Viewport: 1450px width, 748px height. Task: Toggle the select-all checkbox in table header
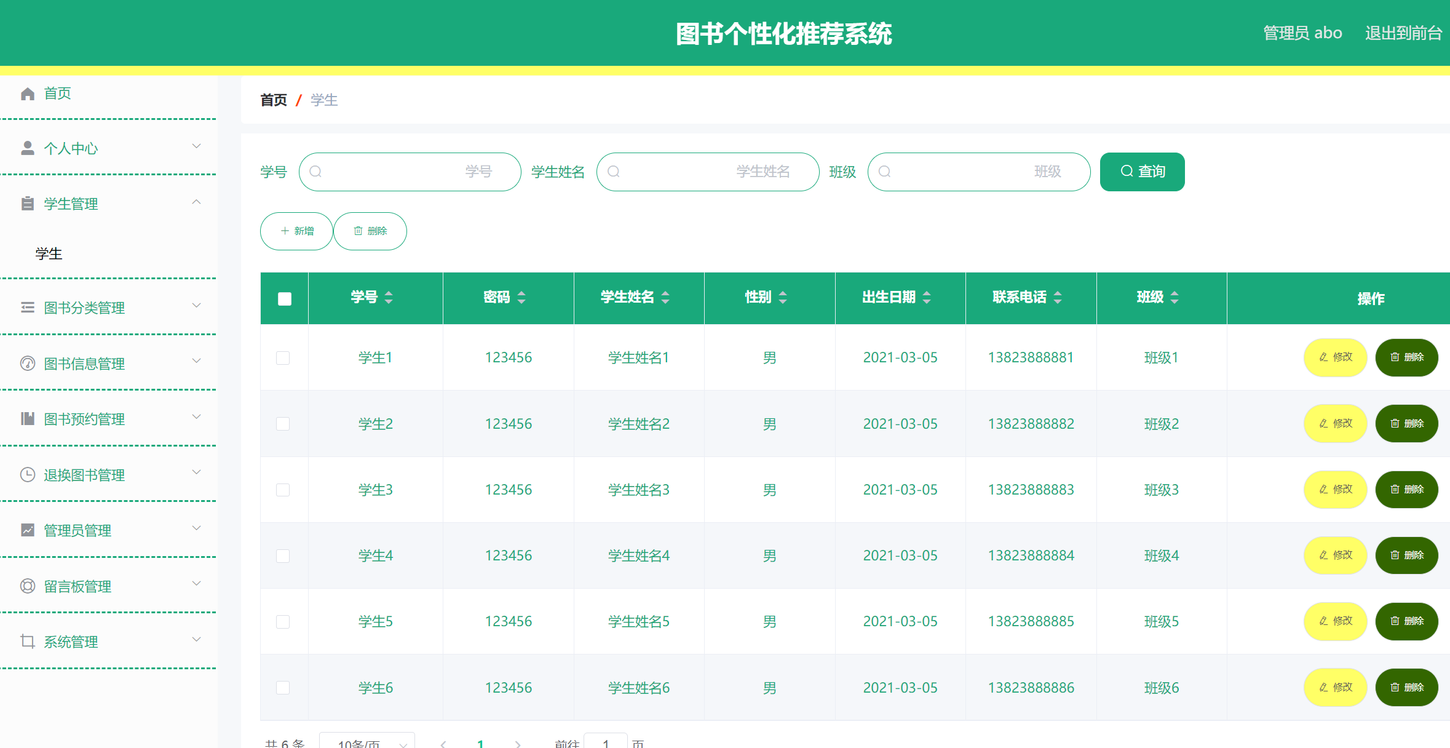(x=284, y=298)
